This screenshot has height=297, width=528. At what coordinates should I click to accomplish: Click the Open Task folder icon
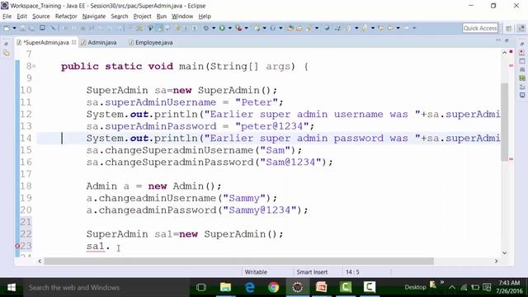(x=299, y=28)
